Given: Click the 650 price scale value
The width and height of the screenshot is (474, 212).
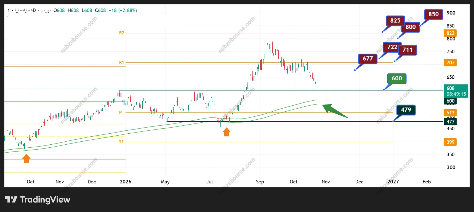Looking at the screenshot, I should click(x=451, y=77).
